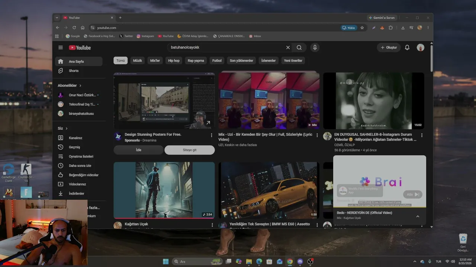
Task: Open more options for EN DUYGUSAL SAHNELER video
Action: click(422, 135)
